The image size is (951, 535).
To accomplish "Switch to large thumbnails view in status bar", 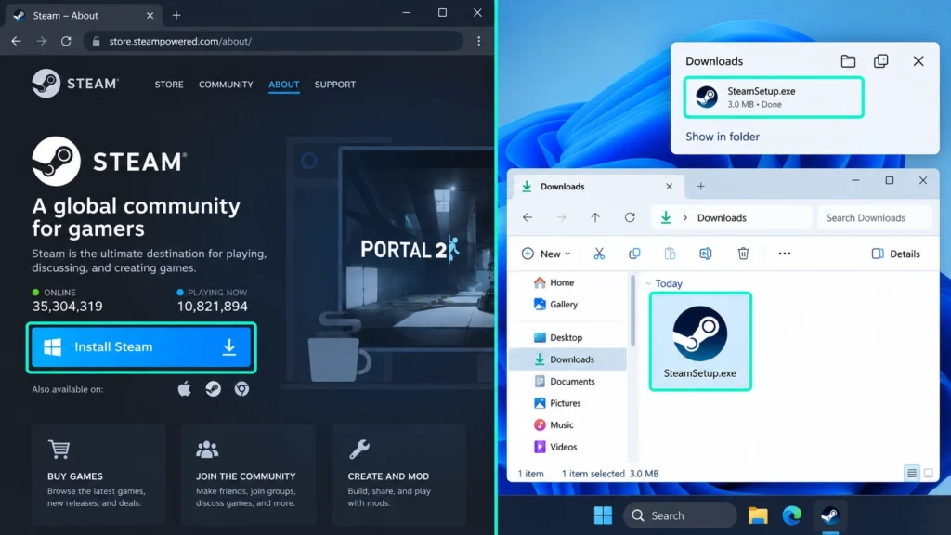I will point(929,473).
